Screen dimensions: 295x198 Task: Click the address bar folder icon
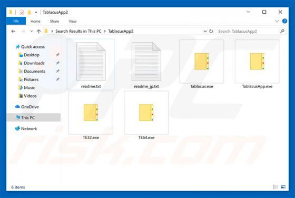46,31
